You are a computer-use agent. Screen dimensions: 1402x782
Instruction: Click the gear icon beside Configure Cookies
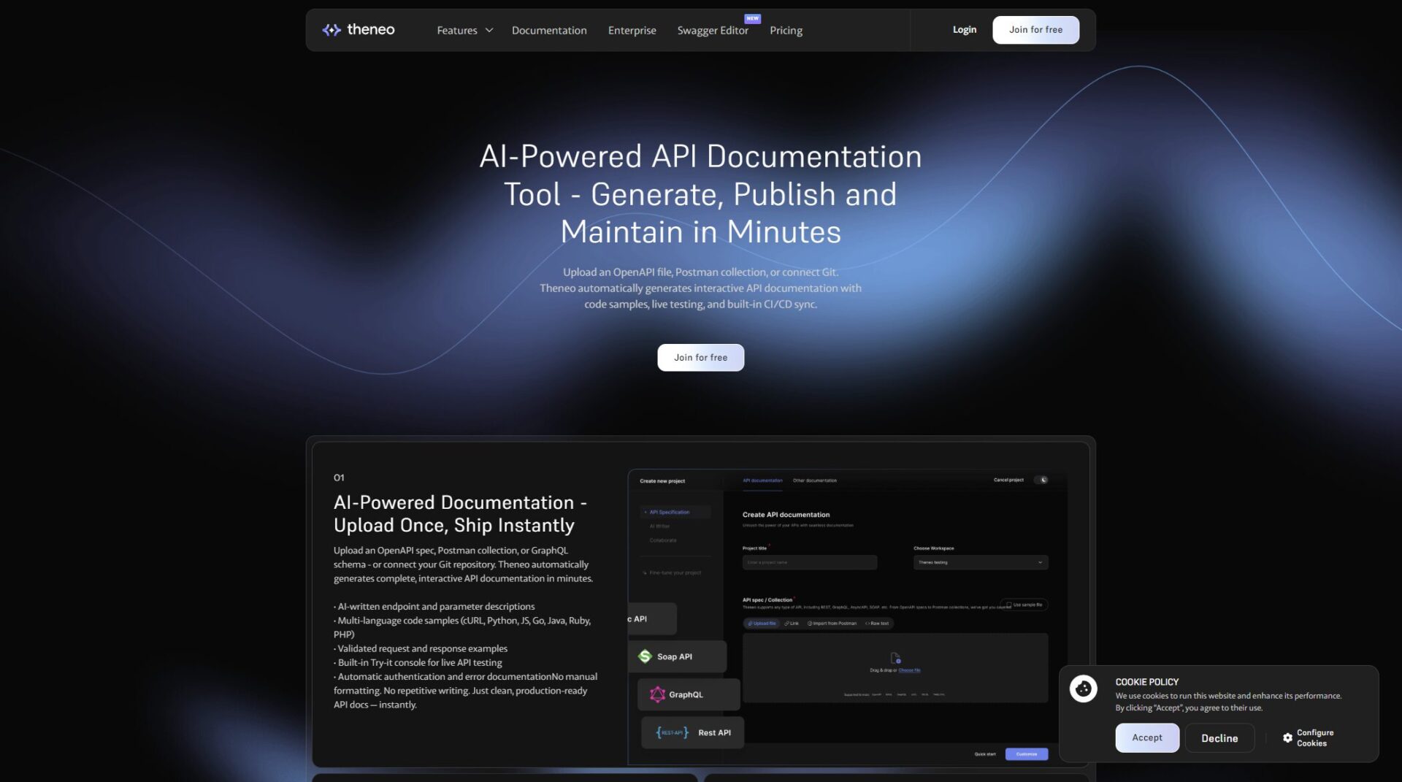(1287, 738)
